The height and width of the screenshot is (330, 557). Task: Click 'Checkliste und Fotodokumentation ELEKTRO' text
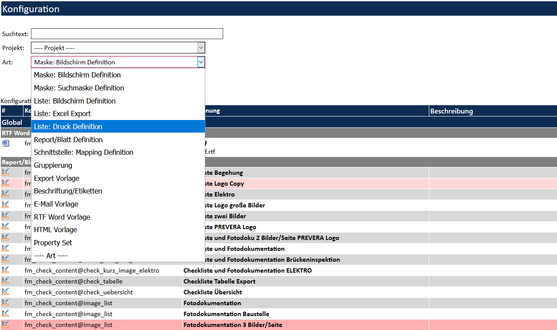[x=248, y=270]
